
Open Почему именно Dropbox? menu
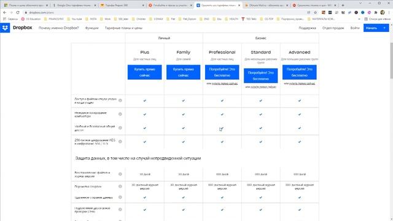tap(59, 28)
